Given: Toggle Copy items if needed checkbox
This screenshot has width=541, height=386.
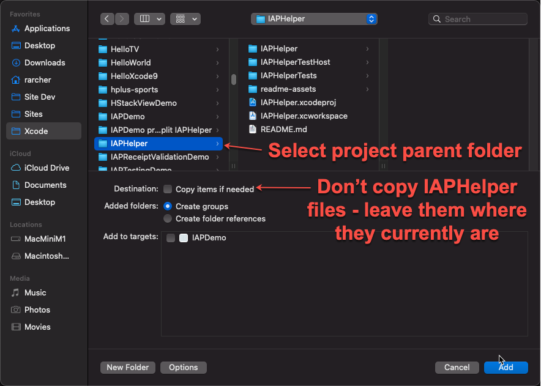Looking at the screenshot, I should tap(168, 189).
